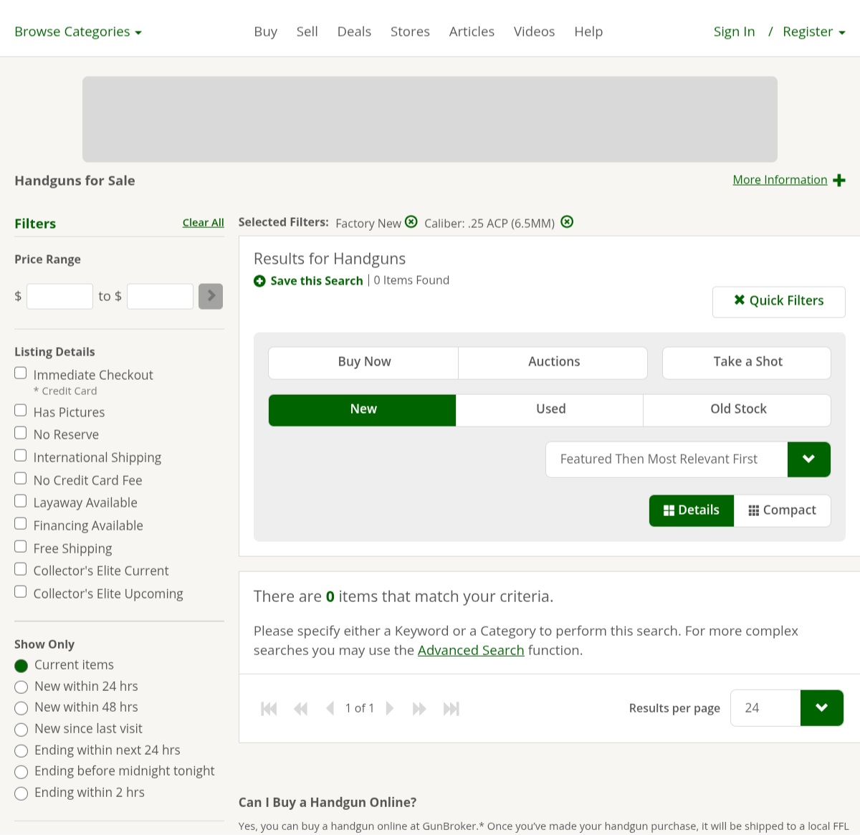860x835 pixels.
Task: Select New within 48 hrs
Action: tap(21, 708)
